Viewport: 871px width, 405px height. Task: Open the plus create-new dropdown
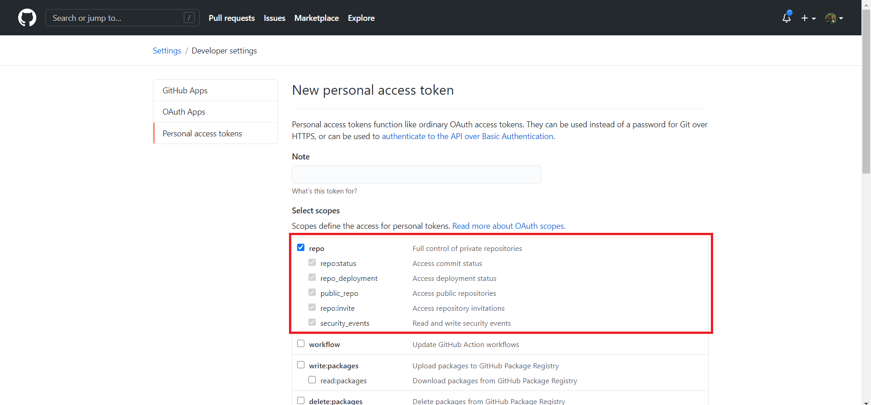click(x=808, y=18)
